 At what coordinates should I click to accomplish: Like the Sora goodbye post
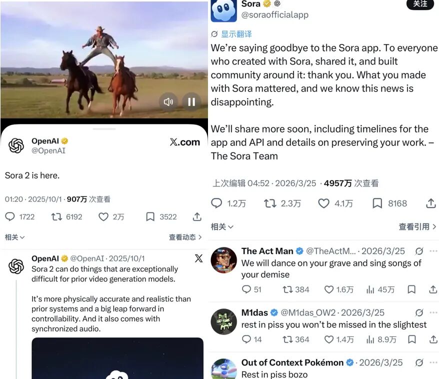[335, 203]
